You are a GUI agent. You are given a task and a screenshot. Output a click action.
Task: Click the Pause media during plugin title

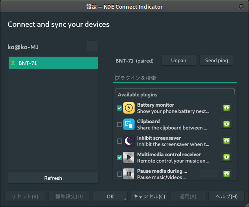click(x=162, y=171)
